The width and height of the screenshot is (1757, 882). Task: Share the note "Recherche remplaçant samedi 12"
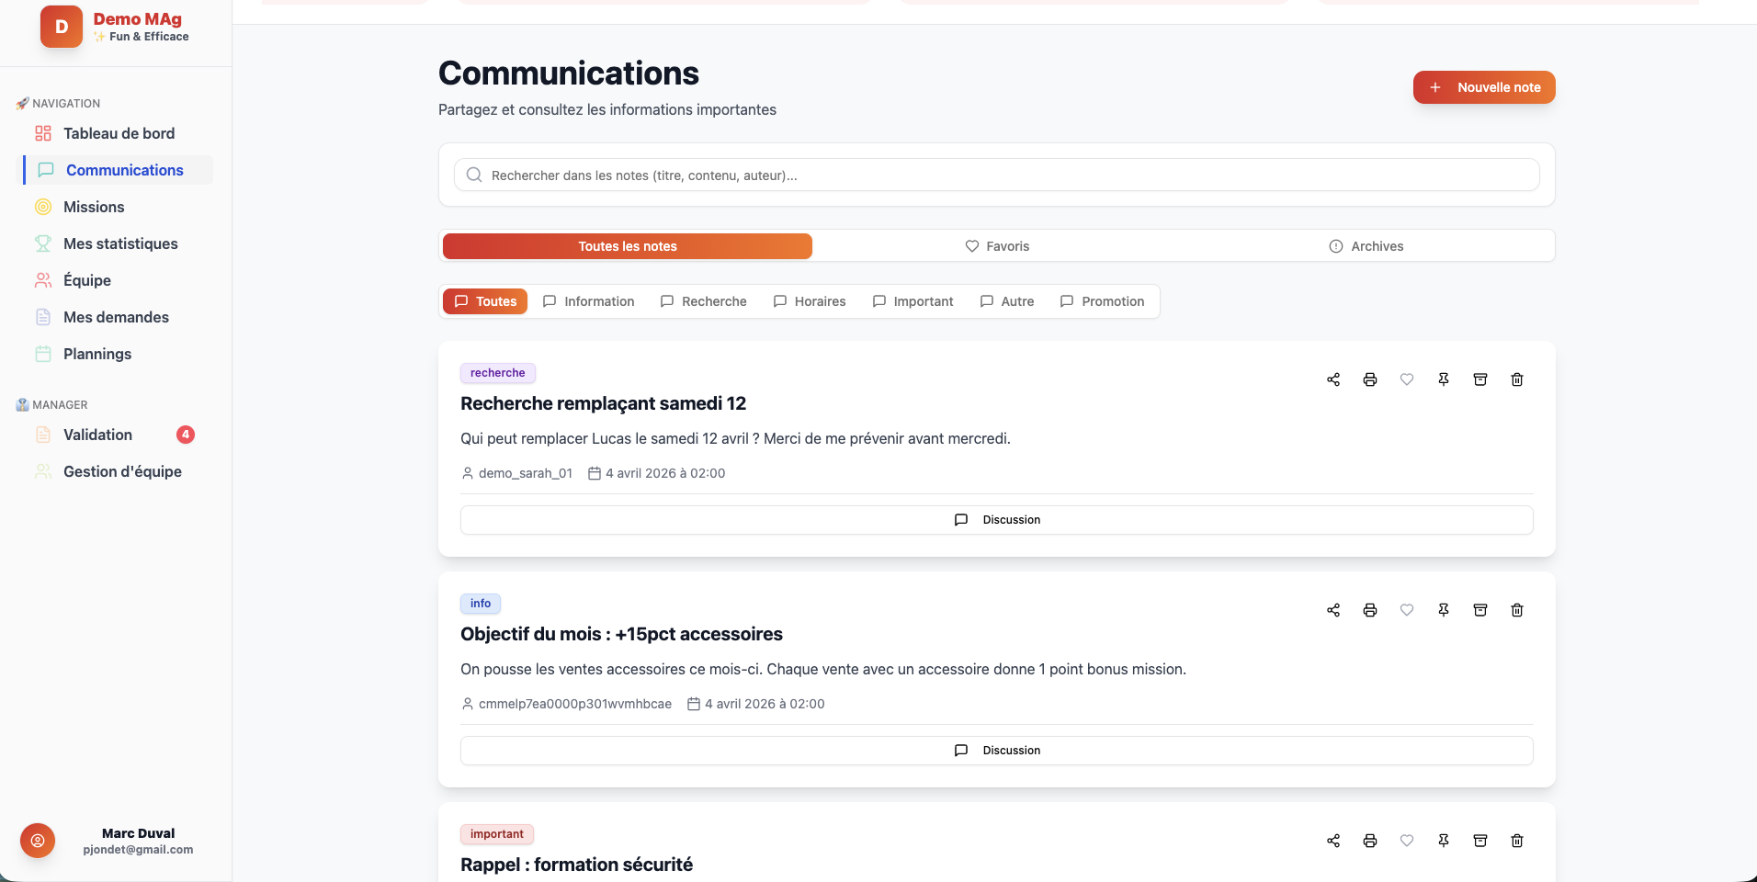click(1332, 379)
